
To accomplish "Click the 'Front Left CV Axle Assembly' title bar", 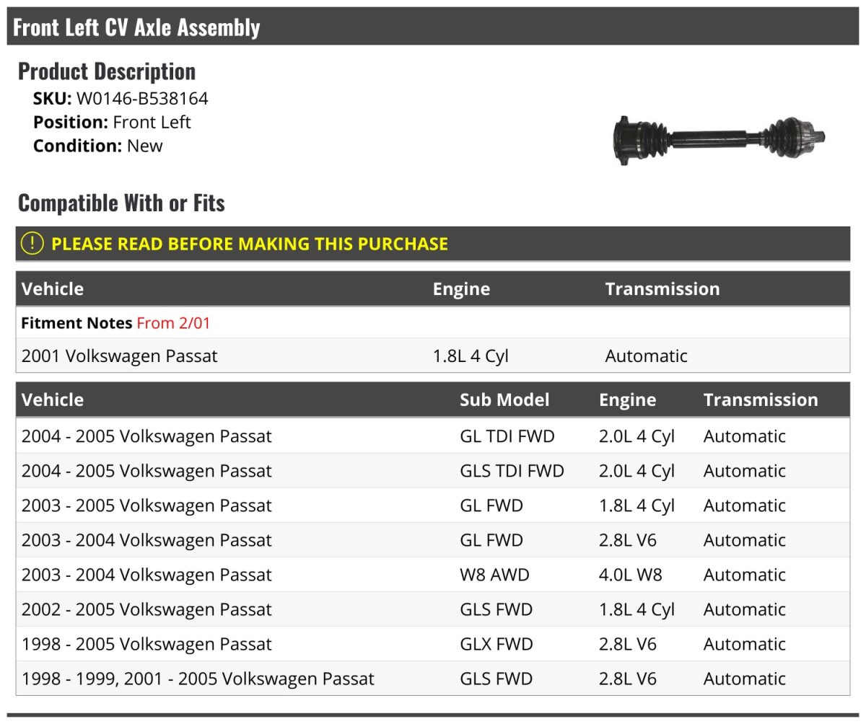I will (x=137, y=27).
